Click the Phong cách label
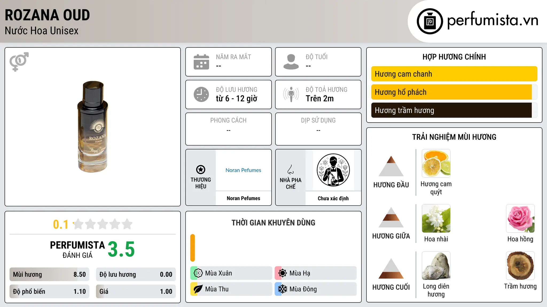The width and height of the screenshot is (547, 307). pyautogui.click(x=228, y=120)
